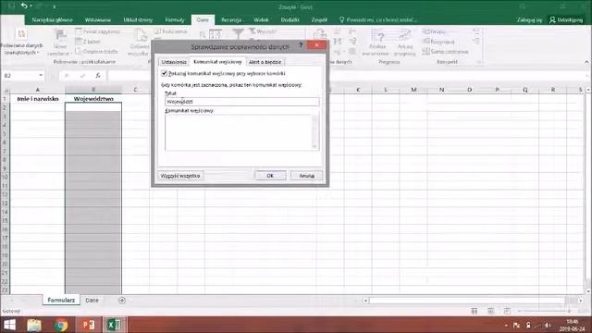Click column A header
Viewport: 592px width, 333px height.
[37, 90]
